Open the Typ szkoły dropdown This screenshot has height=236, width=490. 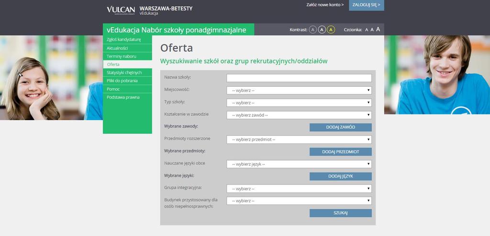click(299, 103)
